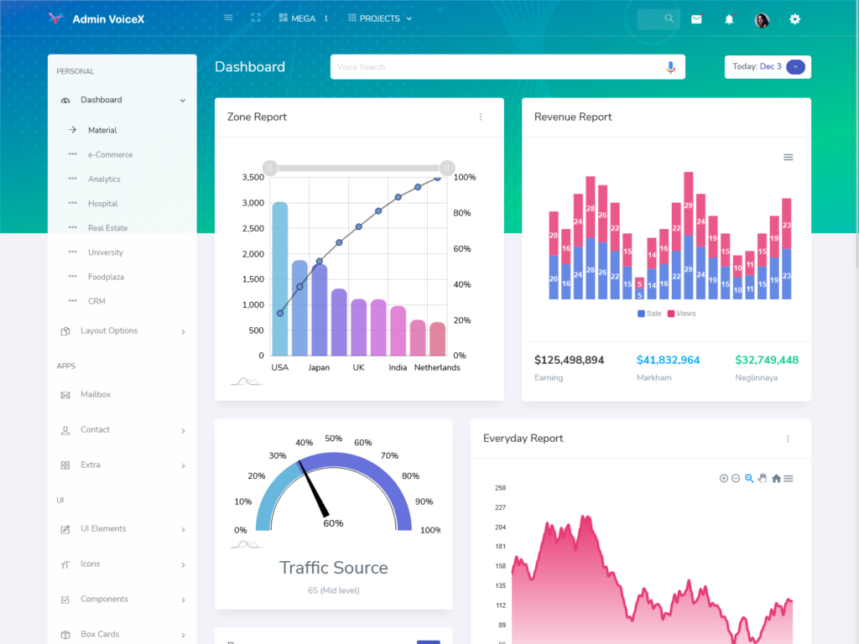Open the MEGA menu
Screen dimensions: 859x644
pyautogui.click(x=297, y=18)
